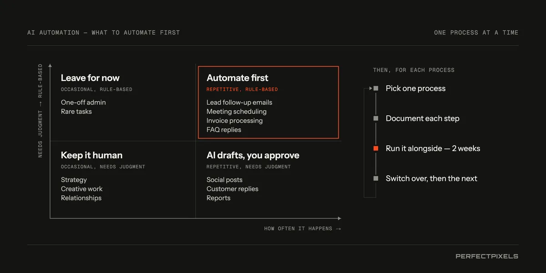Viewport: 546px width, 273px height.
Task: Select the "Leave for now" quadrant title
Action: (x=90, y=78)
